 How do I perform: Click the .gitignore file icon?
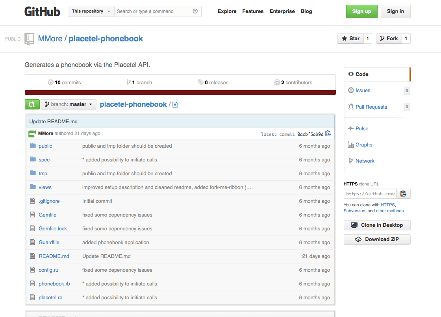pos(33,201)
